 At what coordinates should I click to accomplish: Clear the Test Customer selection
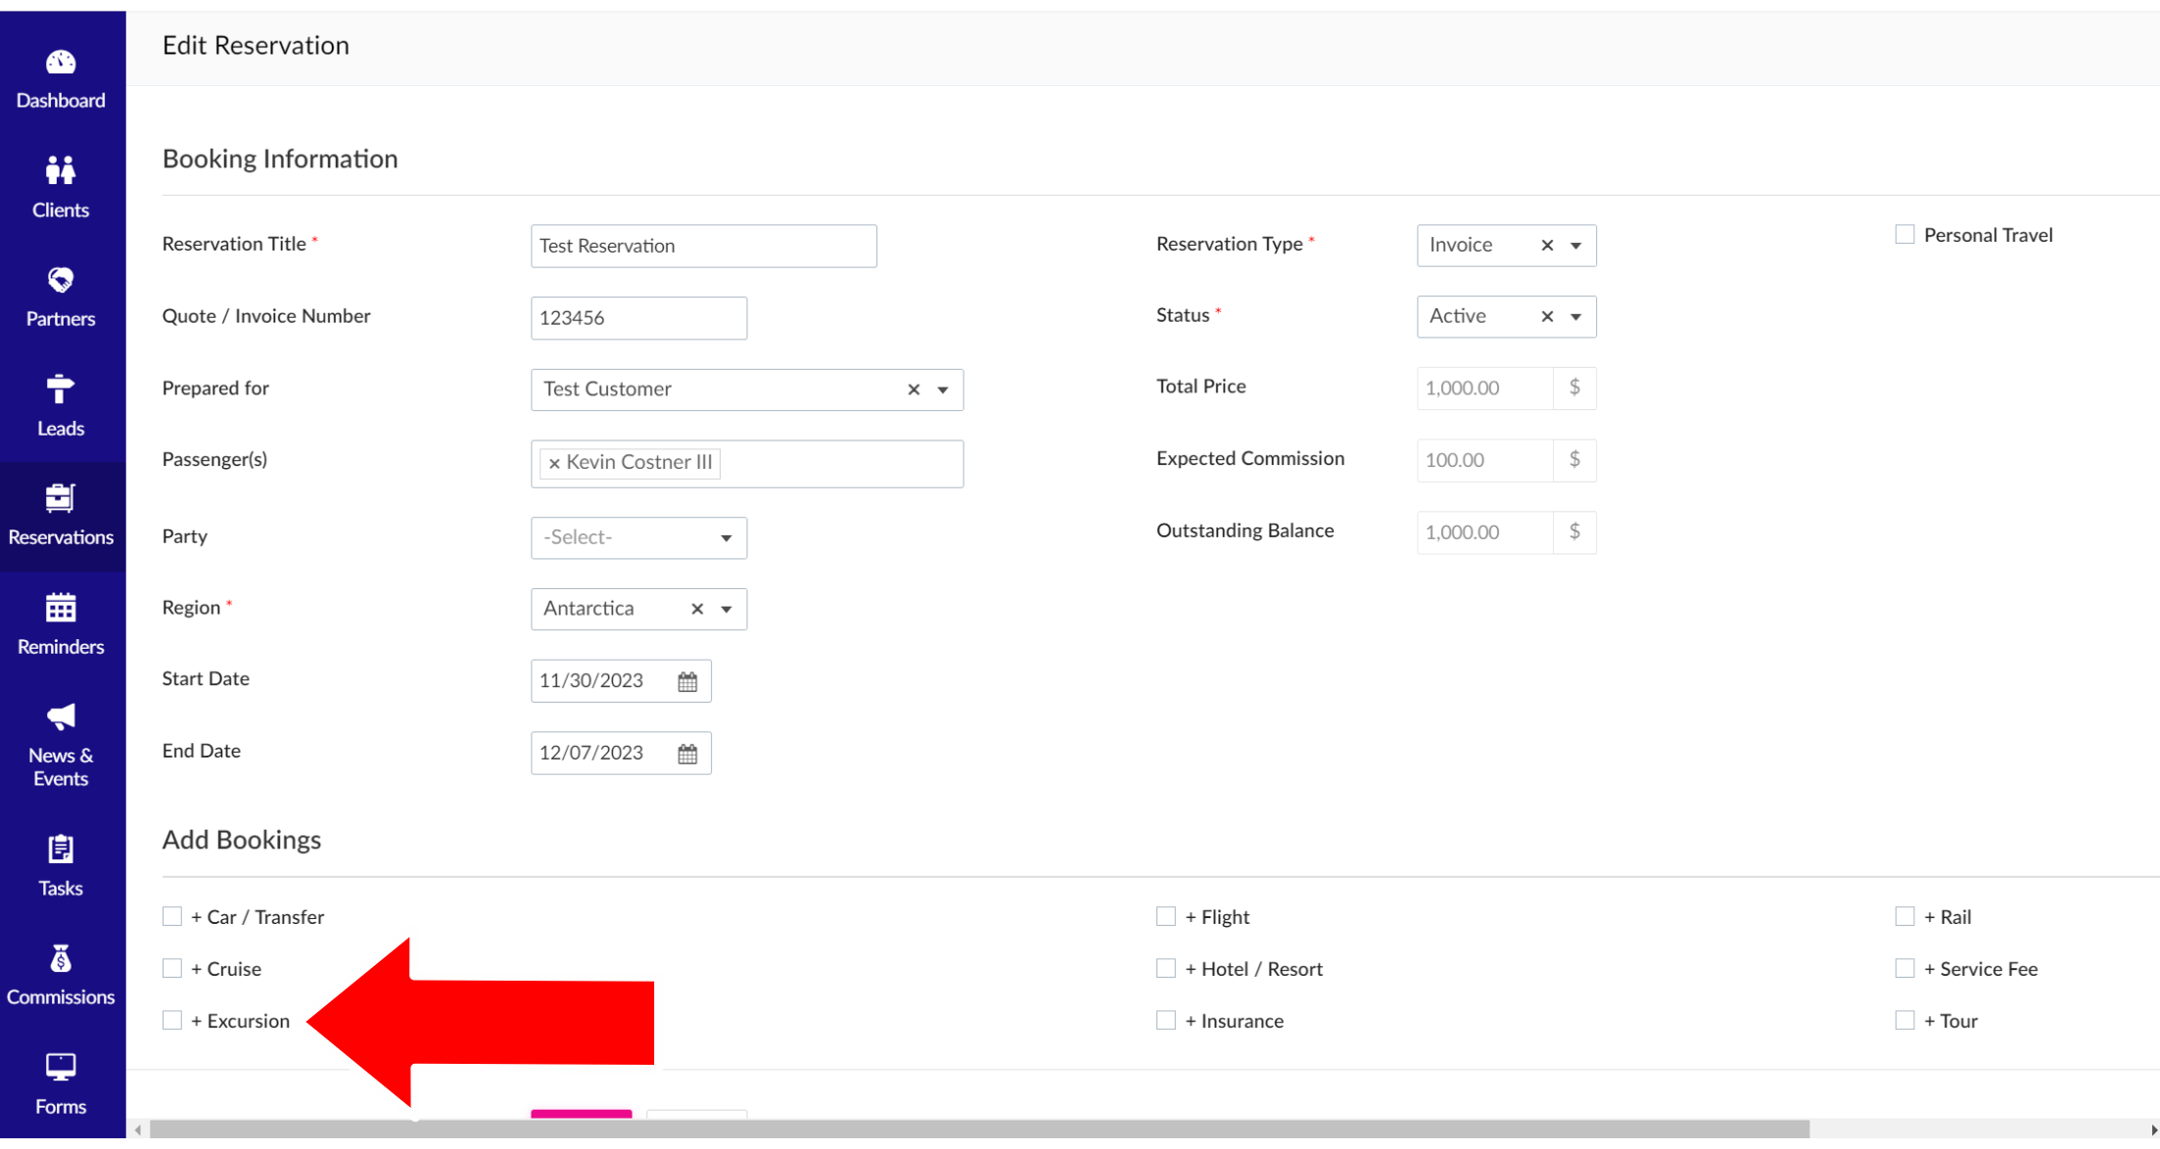(x=913, y=390)
